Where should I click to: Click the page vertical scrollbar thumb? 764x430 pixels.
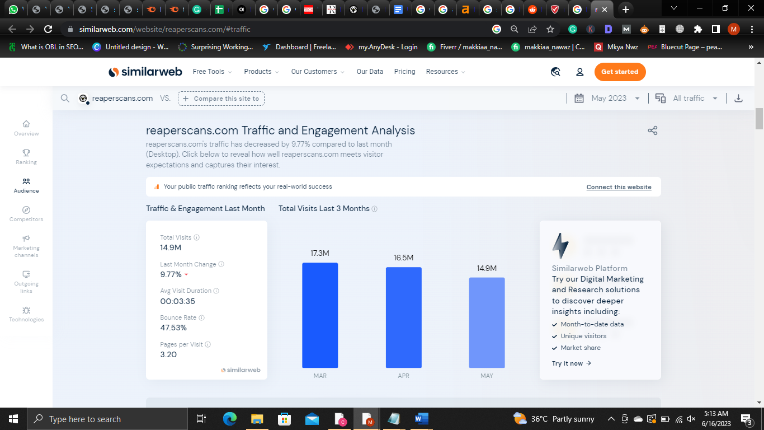click(759, 119)
